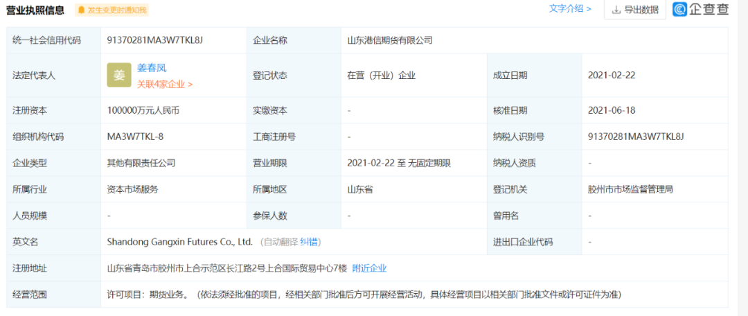Image resolution: width=748 pixels, height=316 pixels.
Task: Click the 纠错 correction link
Action: click(x=308, y=242)
